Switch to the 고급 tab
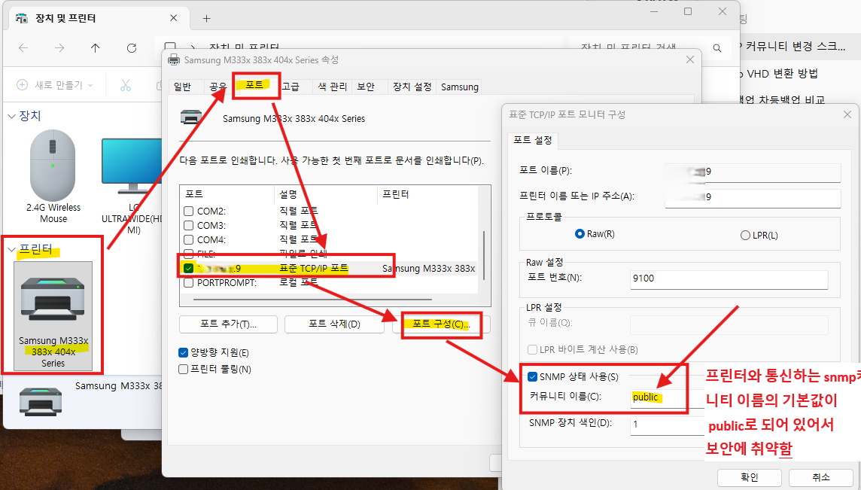 pos(291,87)
